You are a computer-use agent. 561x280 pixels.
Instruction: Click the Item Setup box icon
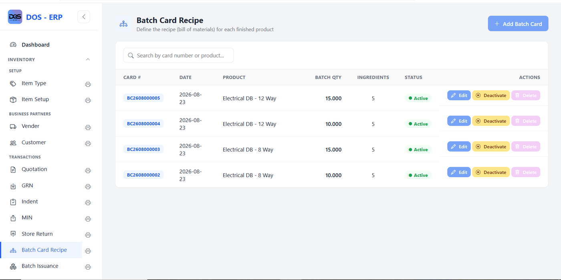click(x=13, y=100)
